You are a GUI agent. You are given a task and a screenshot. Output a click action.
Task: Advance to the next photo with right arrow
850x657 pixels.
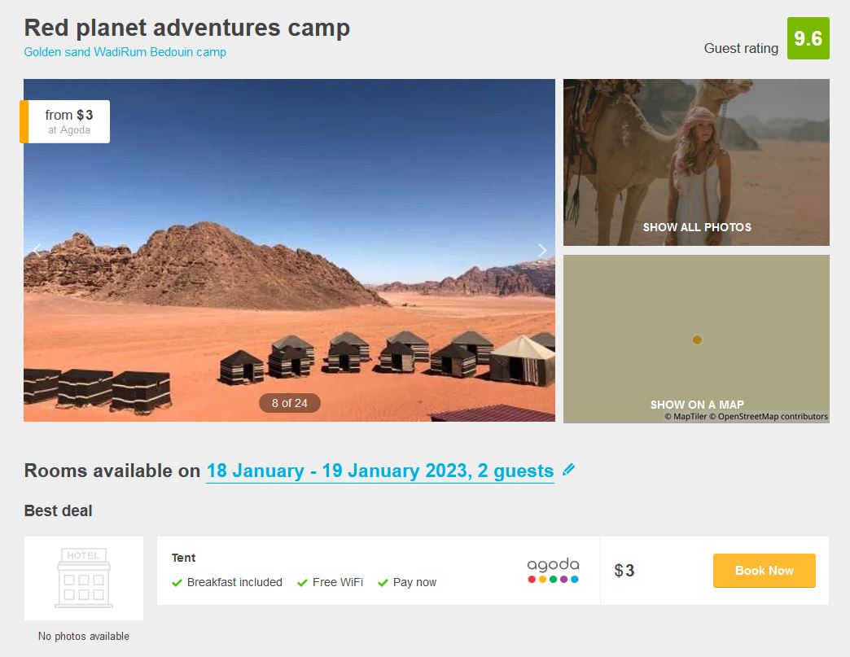click(x=542, y=250)
